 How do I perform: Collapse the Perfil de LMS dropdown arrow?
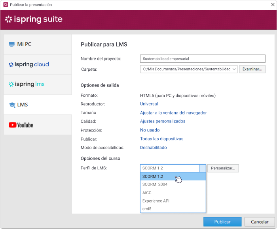click(x=203, y=168)
